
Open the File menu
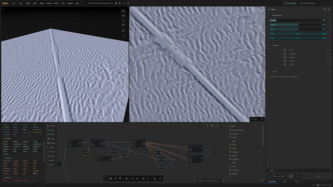tap(14, 3)
